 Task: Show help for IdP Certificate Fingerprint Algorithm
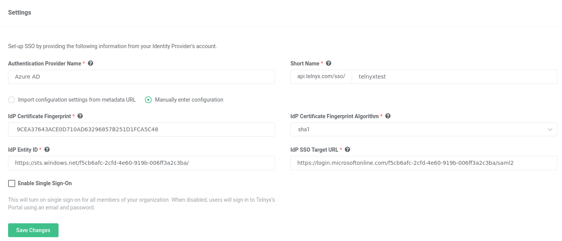[388, 116]
